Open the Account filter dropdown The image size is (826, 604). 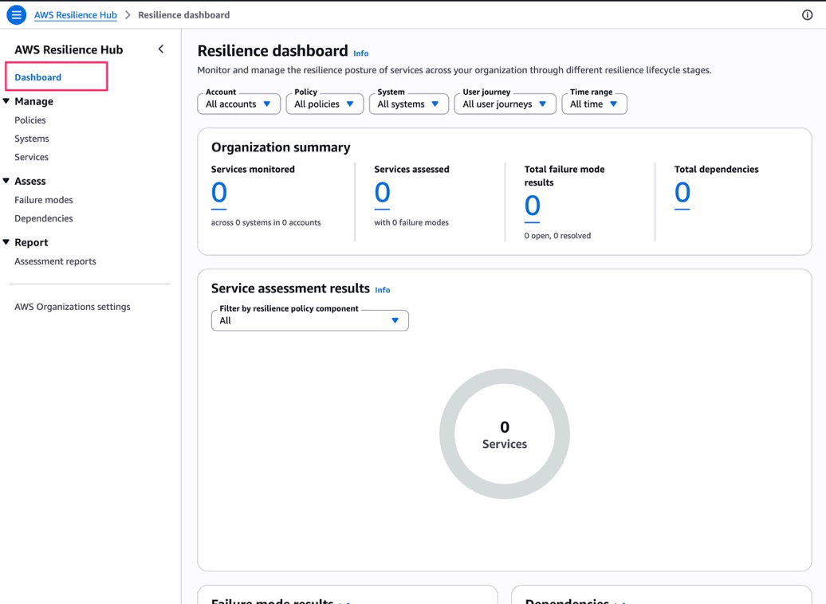(238, 104)
